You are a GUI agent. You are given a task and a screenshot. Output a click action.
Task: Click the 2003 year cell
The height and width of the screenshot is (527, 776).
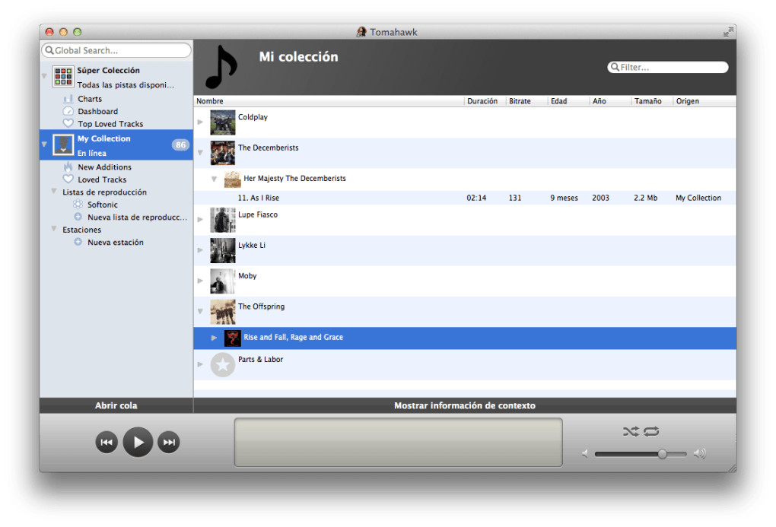pyautogui.click(x=600, y=198)
